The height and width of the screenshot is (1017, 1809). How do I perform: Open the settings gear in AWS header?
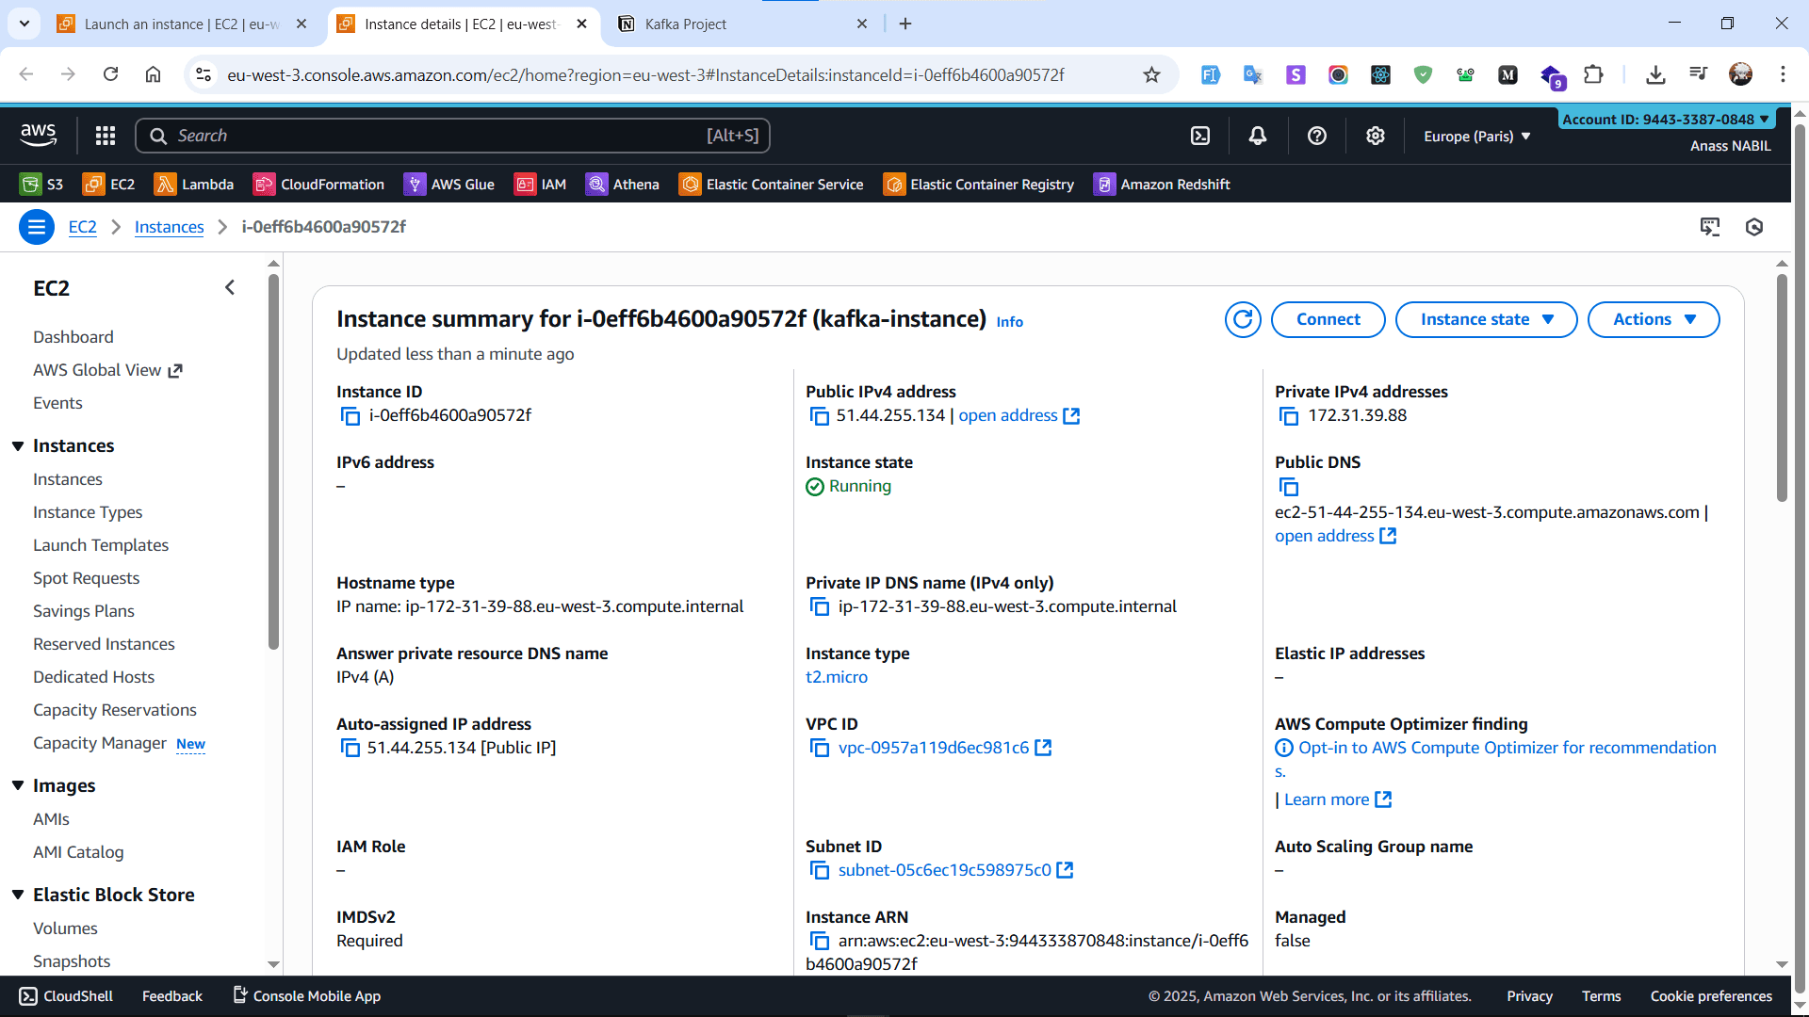tap(1375, 136)
